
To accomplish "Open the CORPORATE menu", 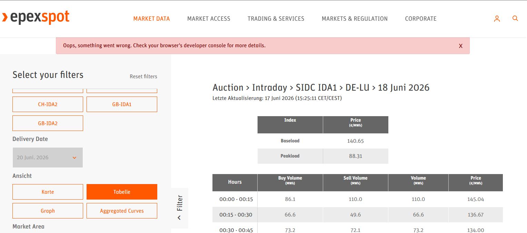I will [421, 19].
